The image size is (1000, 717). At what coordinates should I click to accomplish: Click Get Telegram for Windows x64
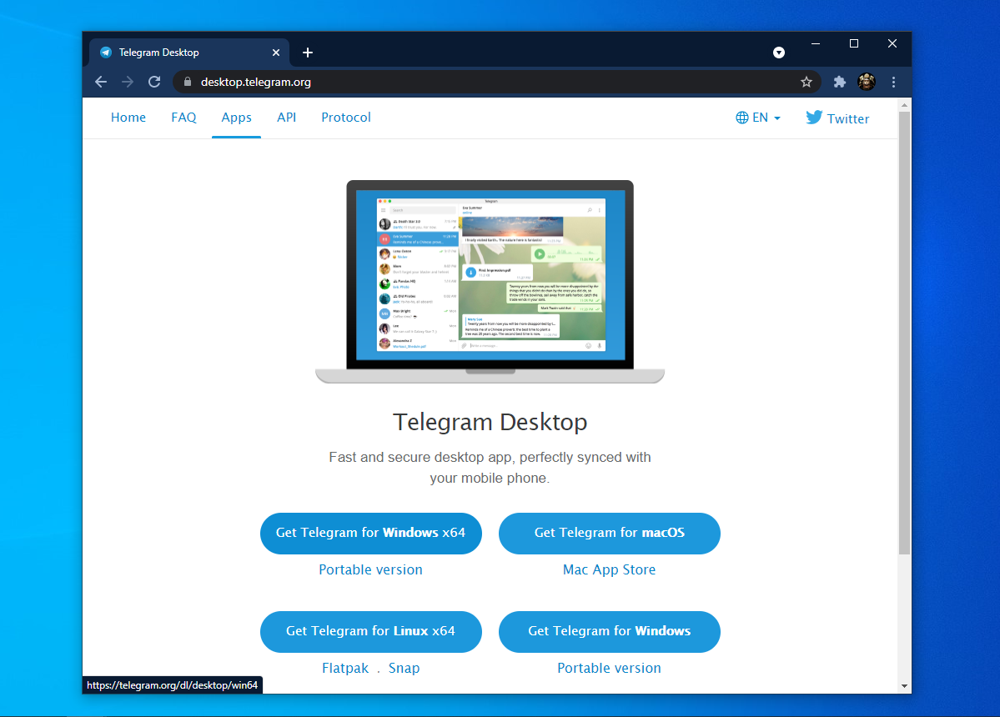click(x=370, y=533)
